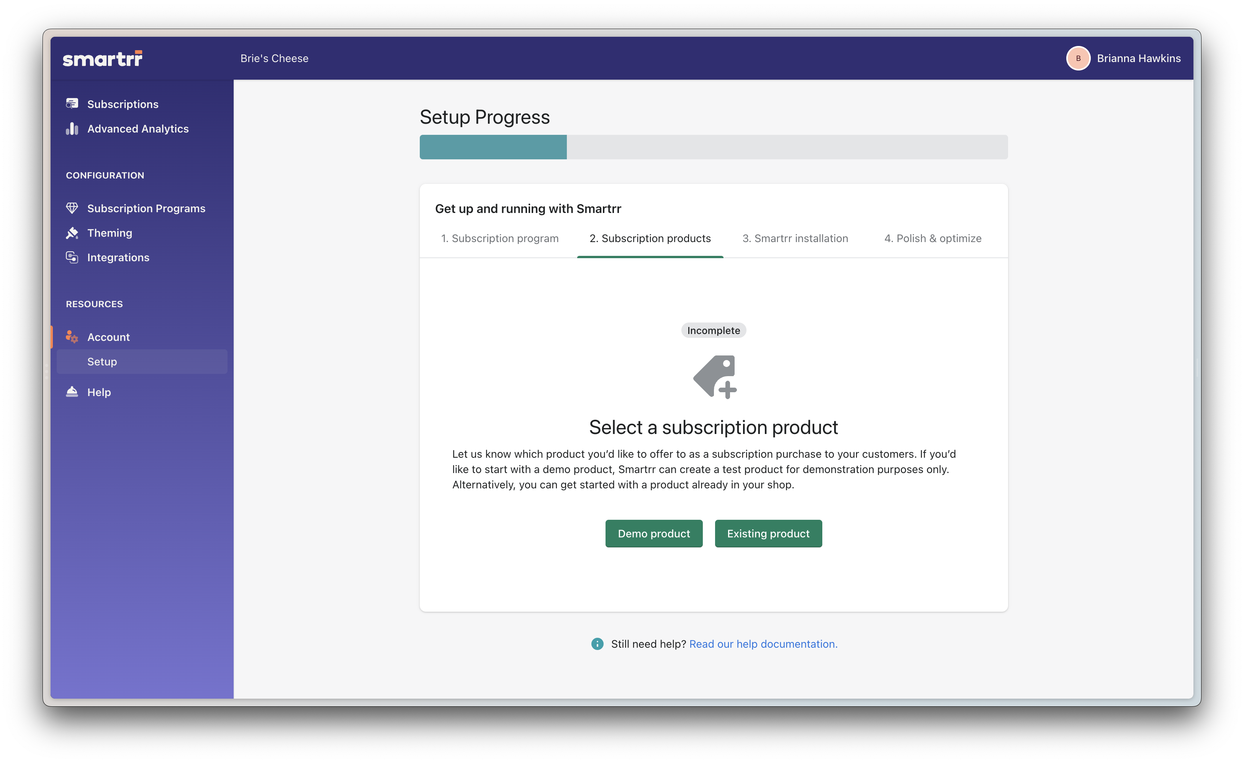Click the Incomplete status badge
Image resolution: width=1244 pixels, height=763 pixels.
[714, 331]
